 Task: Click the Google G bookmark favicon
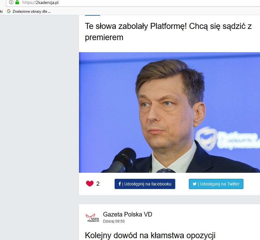[x=9, y=11]
